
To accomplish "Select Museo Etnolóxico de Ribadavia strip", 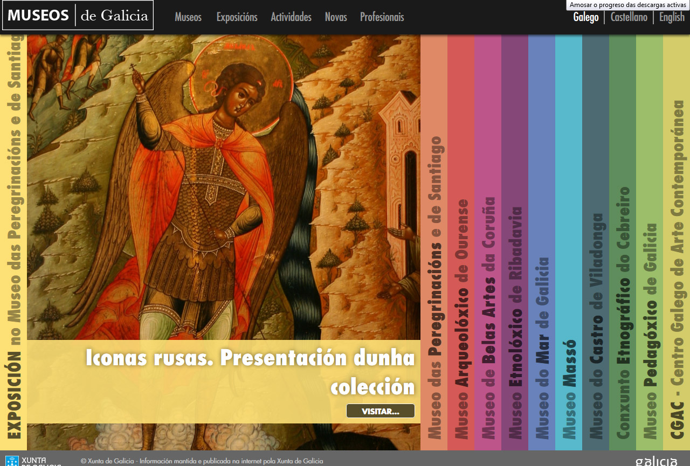I will coord(515,242).
